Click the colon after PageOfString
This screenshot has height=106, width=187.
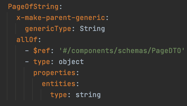click(60, 7)
